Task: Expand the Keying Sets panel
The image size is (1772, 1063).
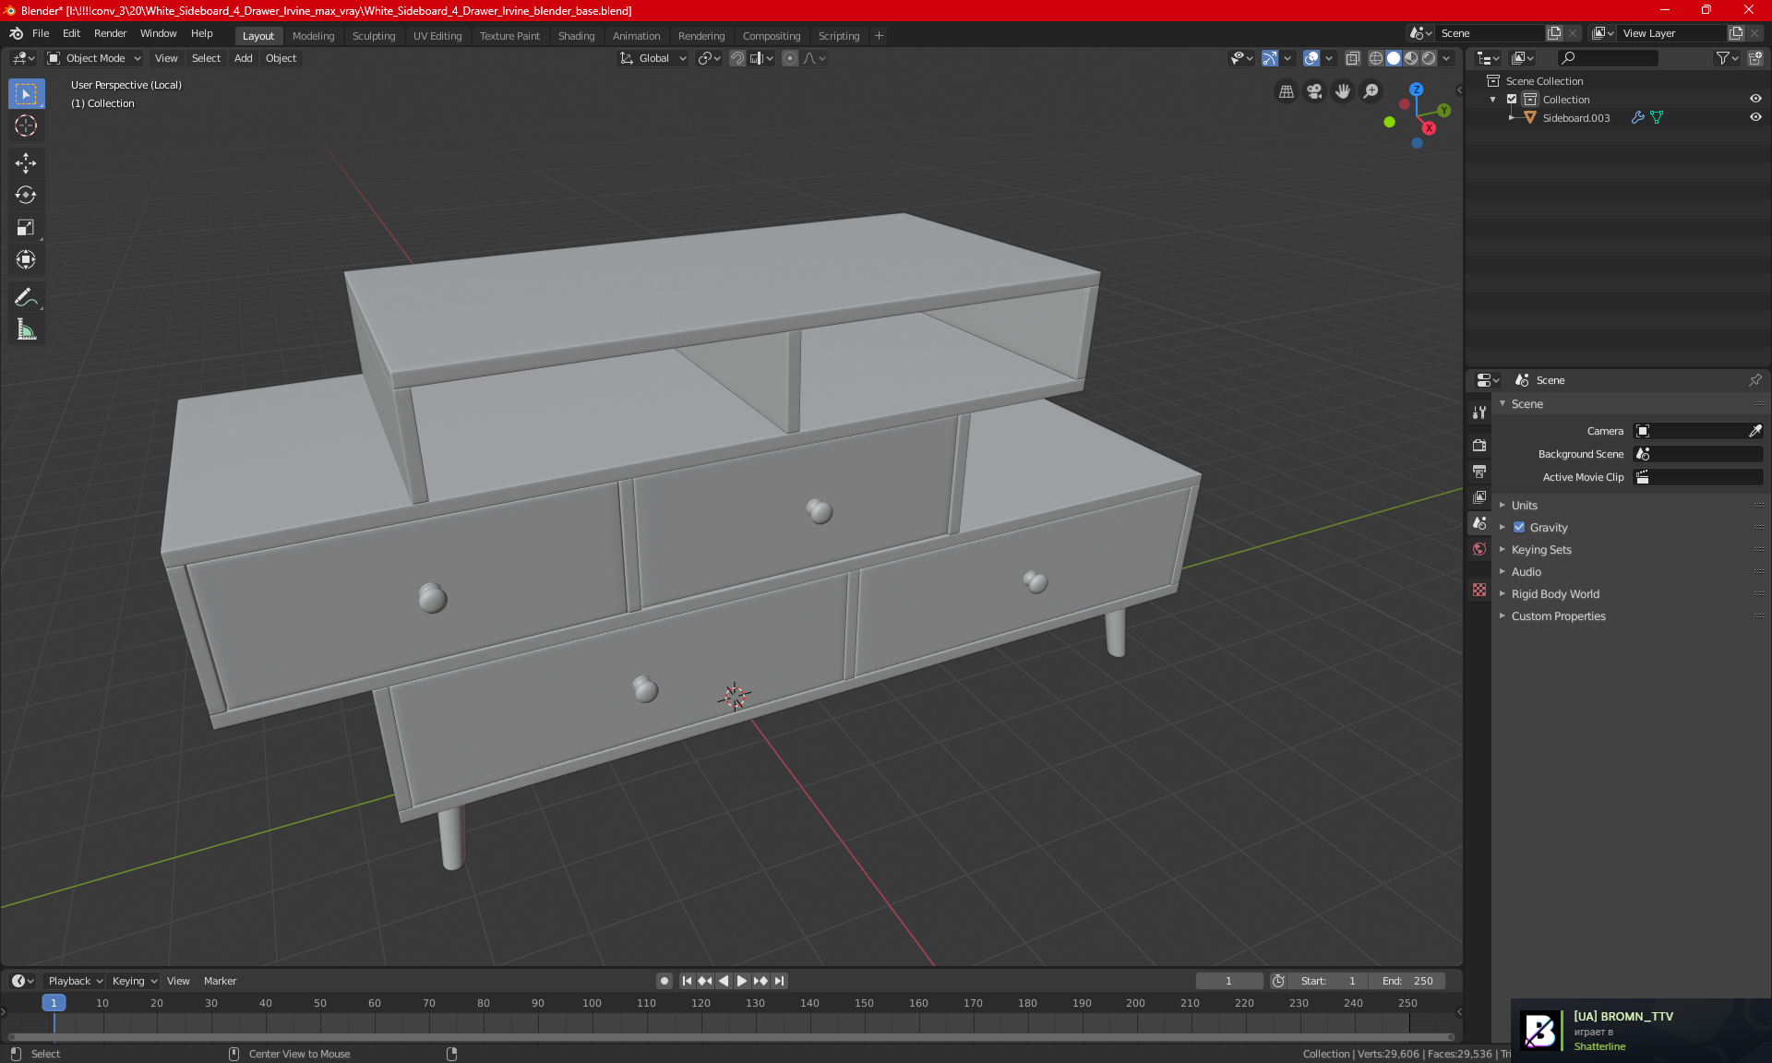Action: (1541, 550)
